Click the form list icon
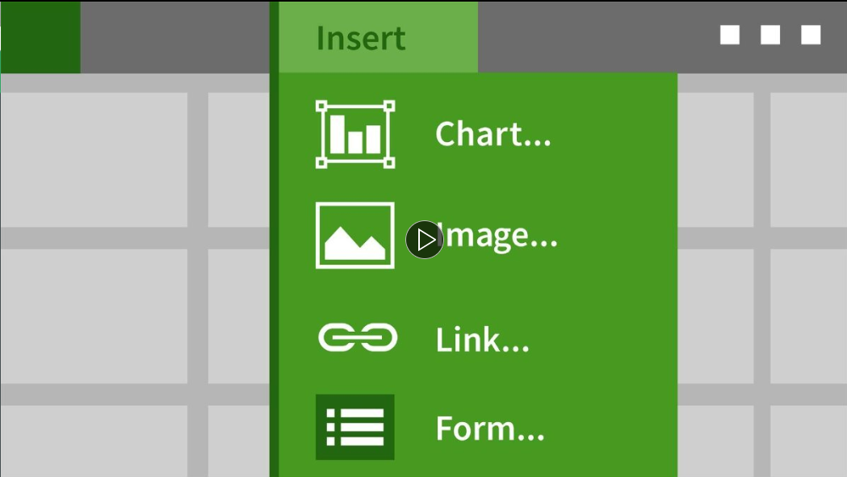This screenshot has height=477, width=847. (x=355, y=427)
